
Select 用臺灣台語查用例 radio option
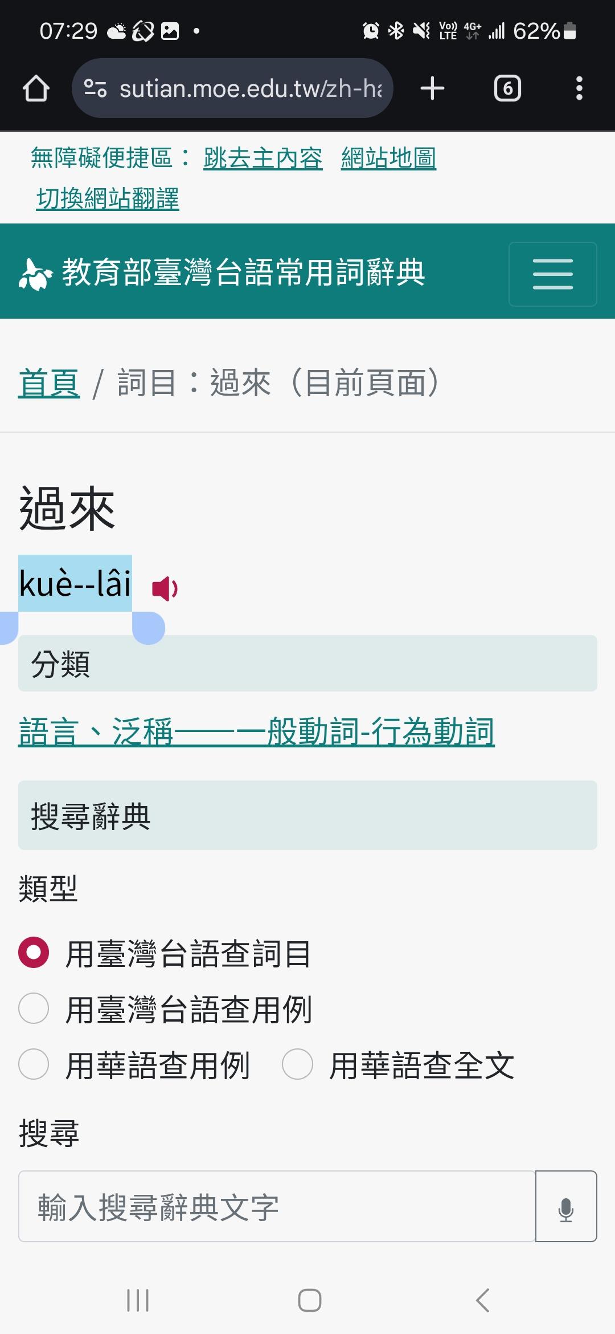(34, 1008)
